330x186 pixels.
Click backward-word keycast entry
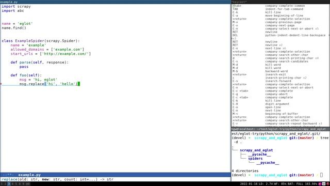276,71
